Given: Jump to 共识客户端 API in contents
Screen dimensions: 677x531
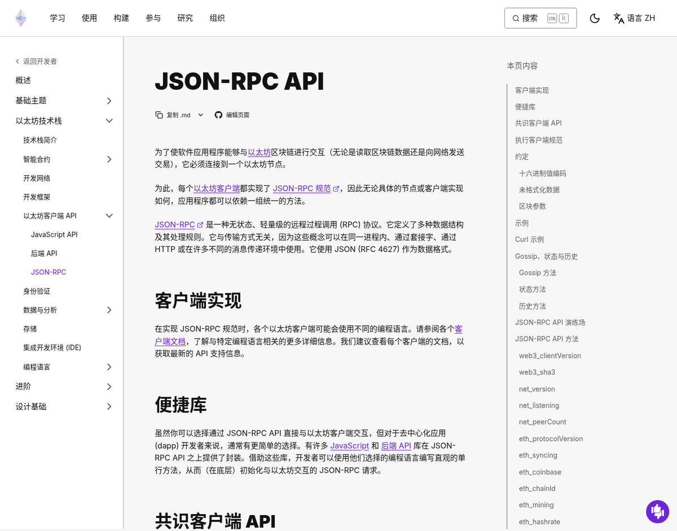Looking at the screenshot, I should tap(538, 123).
